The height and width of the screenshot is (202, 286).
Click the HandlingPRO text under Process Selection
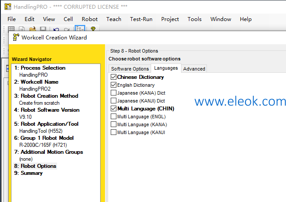click(x=33, y=75)
